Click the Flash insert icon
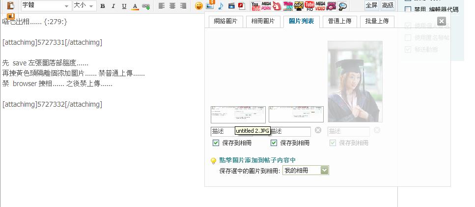The width and height of the screenshot is (475, 207). click(x=241, y=6)
